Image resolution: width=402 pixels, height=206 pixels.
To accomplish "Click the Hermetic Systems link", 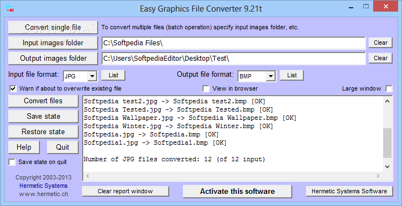I will click(43, 186).
